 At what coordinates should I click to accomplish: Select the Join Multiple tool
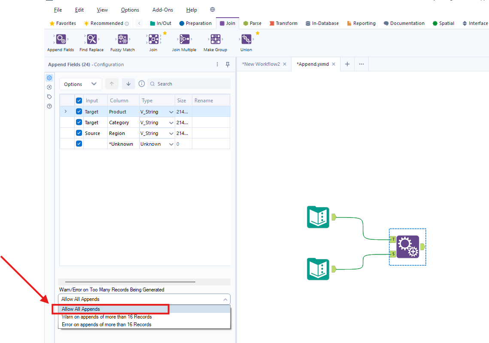tap(184, 40)
